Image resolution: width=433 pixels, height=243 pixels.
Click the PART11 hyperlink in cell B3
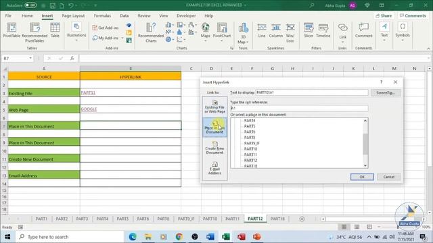coord(88,93)
